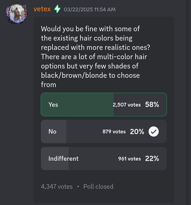The width and height of the screenshot is (191, 205).
Task: Click the Poll closed status text
Action: coord(98,187)
